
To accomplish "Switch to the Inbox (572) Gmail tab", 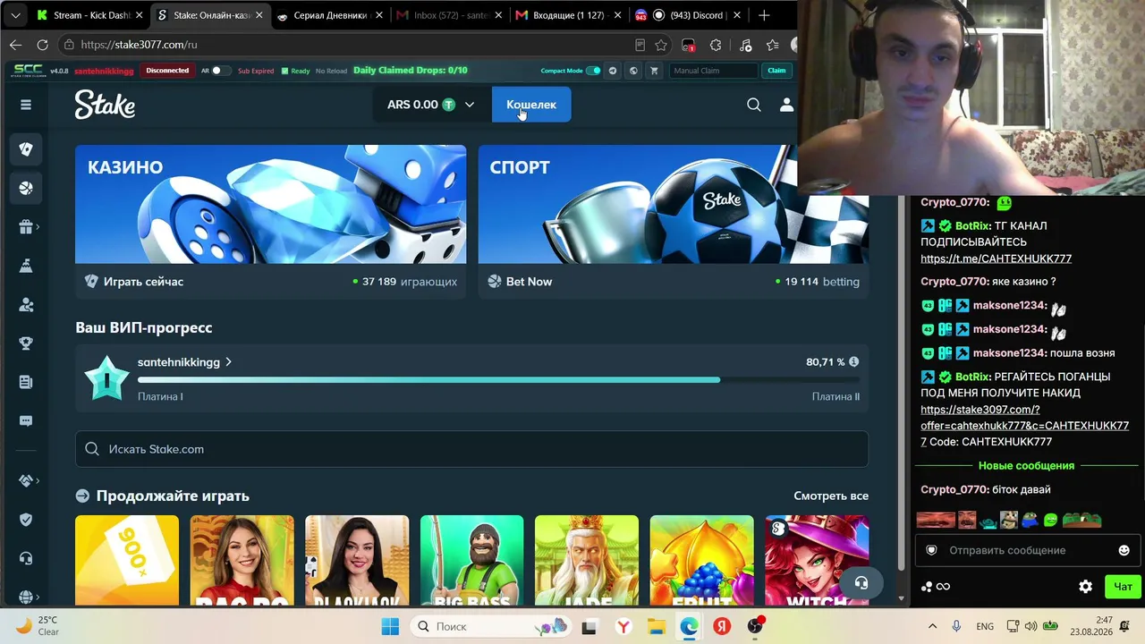I will [x=449, y=15].
